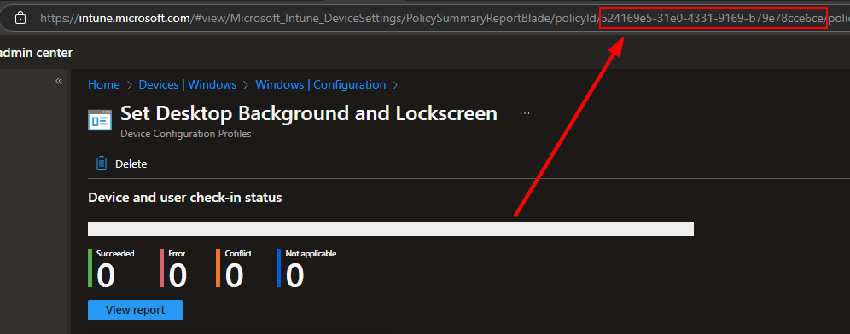Select the Delete command label
The image size is (850, 334).
pos(131,164)
